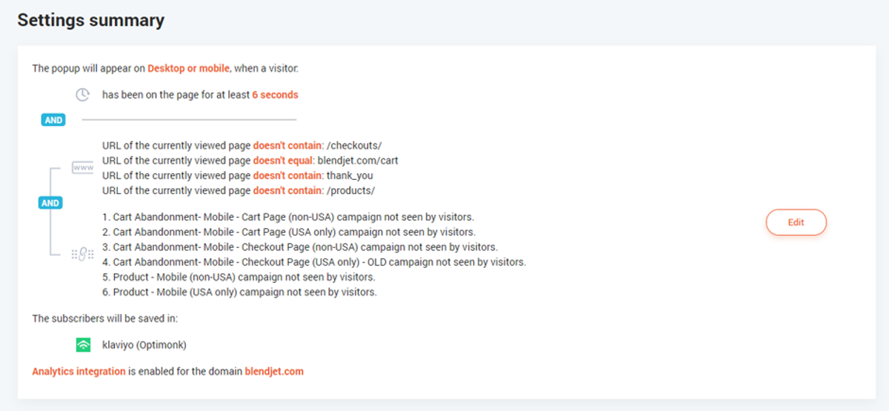Click the Settings summary heading
This screenshot has height=411, width=889.
91,20
